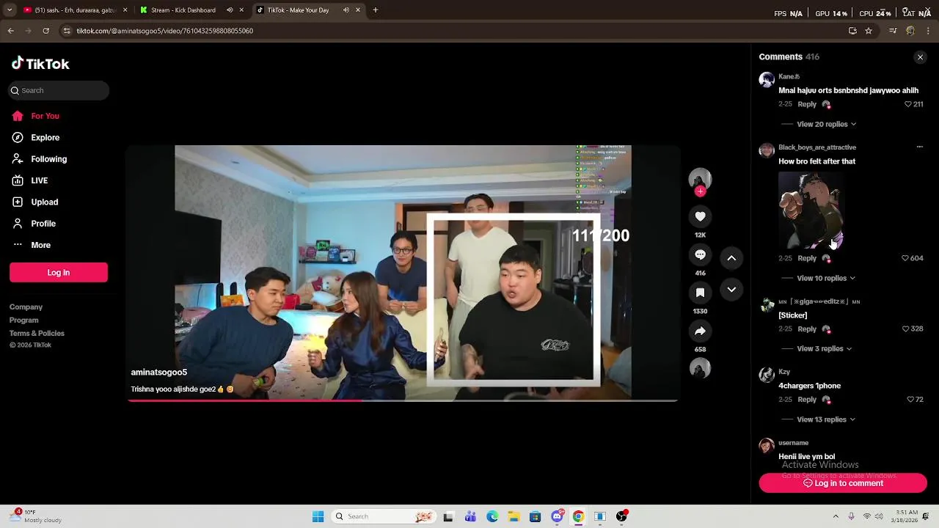
Task: Bookmark this page with star
Action: (869, 31)
